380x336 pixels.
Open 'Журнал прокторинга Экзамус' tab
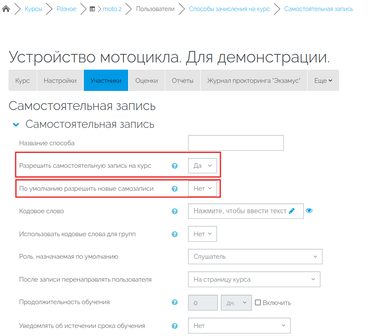(x=254, y=81)
